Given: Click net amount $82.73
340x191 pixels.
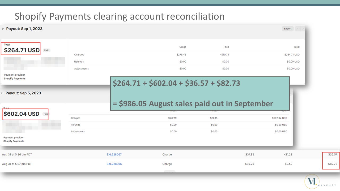Looking at the screenshot, I should click(333, 164).
